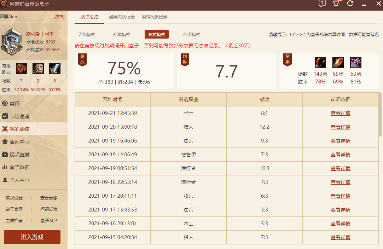
Task: Click the 详细数据 column header
Action: click(x=341, y=99)
